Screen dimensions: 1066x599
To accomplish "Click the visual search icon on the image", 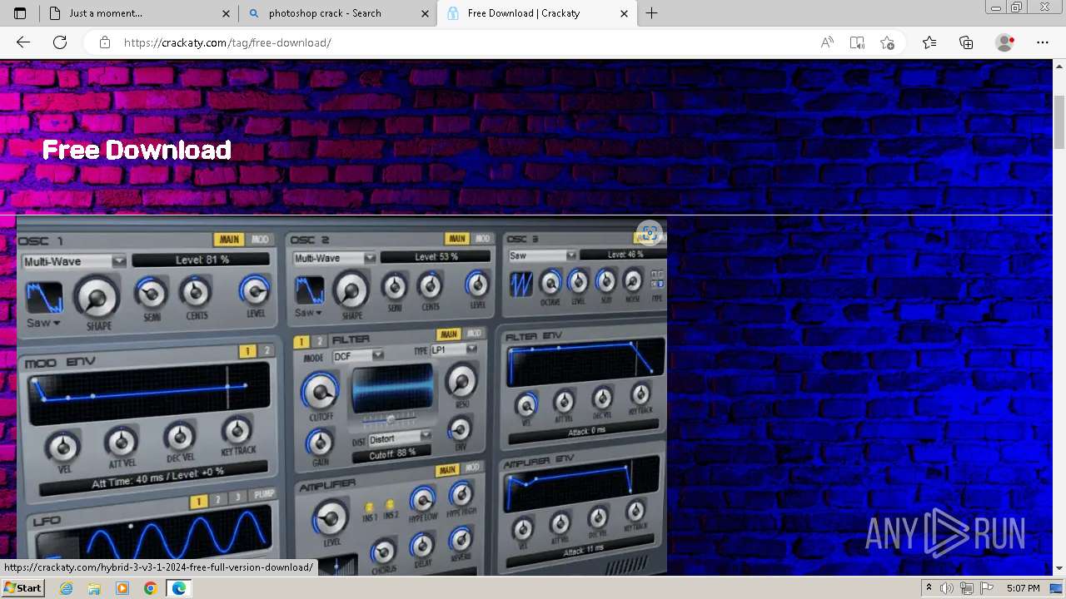I will (650, 234).
